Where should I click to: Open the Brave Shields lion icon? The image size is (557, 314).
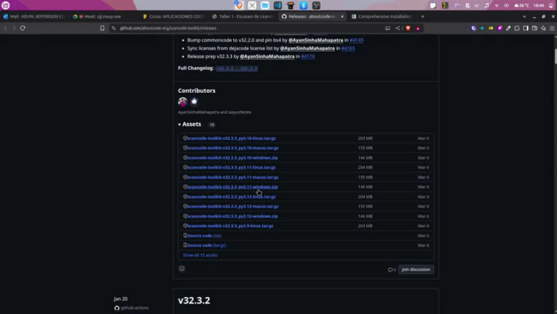click(408, 28)
